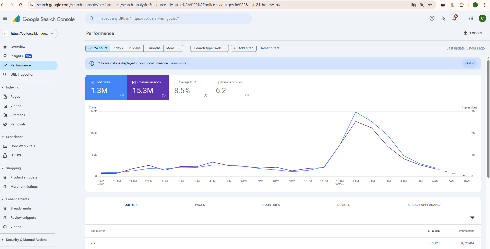This screenshot has width=490, height=249.
Task: Enable the Average CTR checkbox
Action: (176, 82)
